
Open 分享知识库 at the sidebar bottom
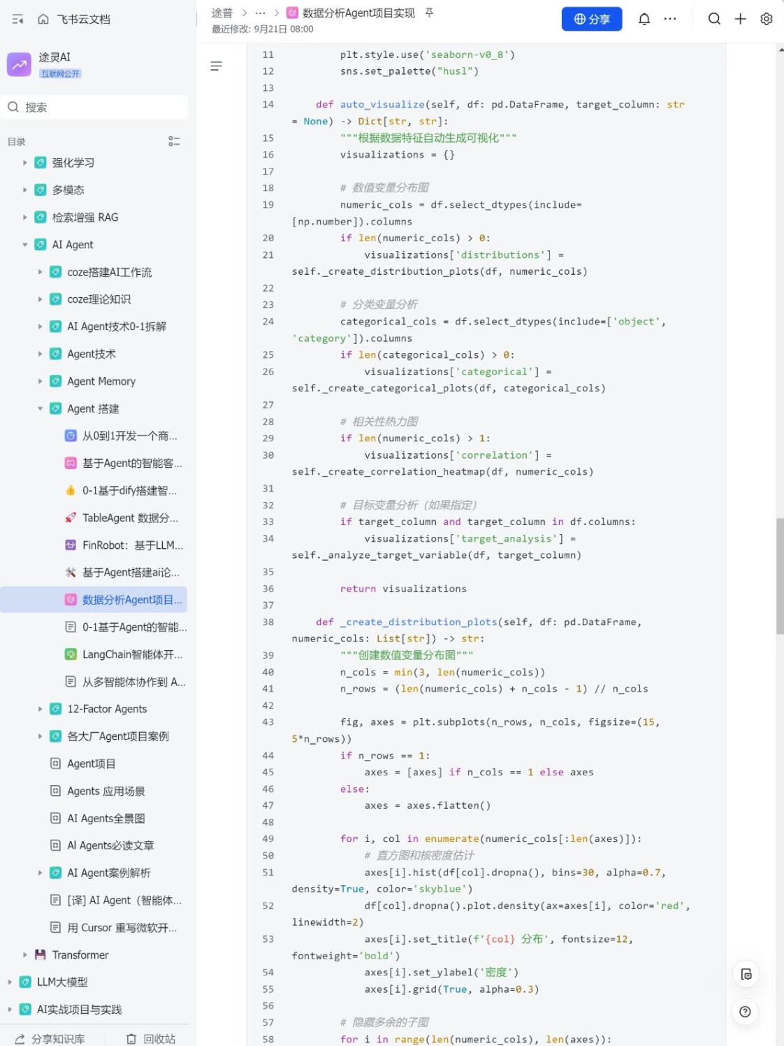(x=50, y=1038)
